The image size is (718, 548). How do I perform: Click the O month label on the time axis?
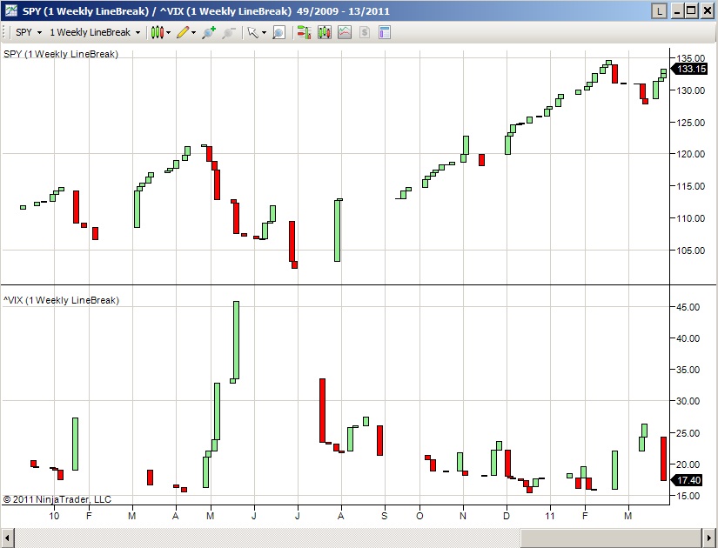click(419, 516)
